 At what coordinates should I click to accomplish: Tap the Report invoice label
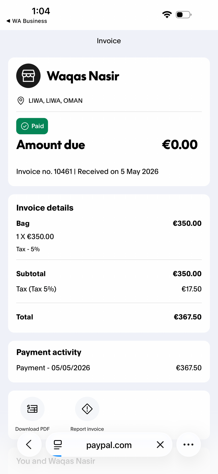[87, 429]
